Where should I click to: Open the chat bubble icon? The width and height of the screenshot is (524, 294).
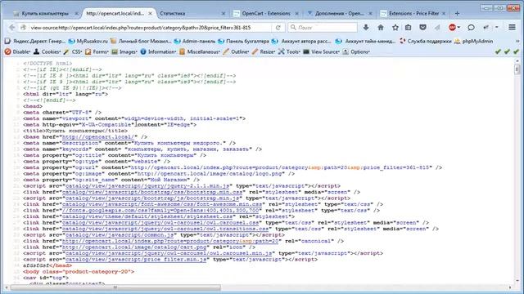point(471,27)
